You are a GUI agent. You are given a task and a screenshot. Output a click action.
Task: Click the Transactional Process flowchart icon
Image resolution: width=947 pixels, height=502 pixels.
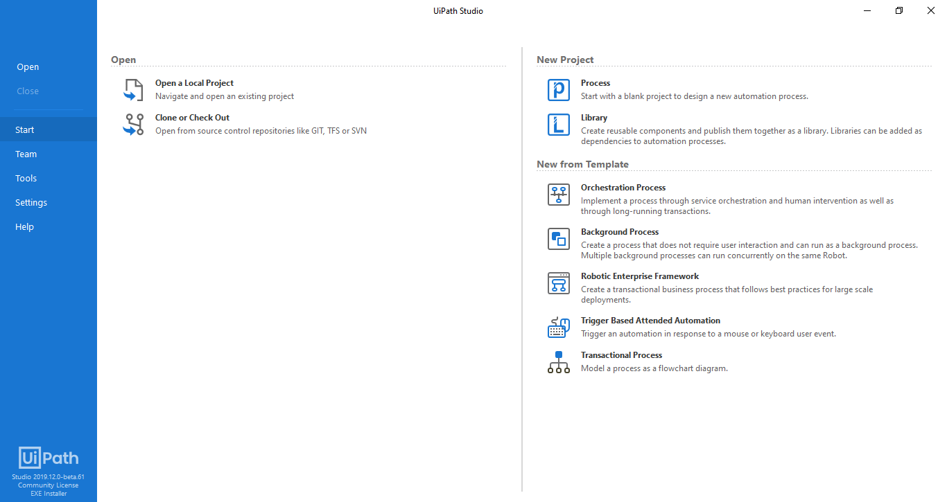point(559,362)
